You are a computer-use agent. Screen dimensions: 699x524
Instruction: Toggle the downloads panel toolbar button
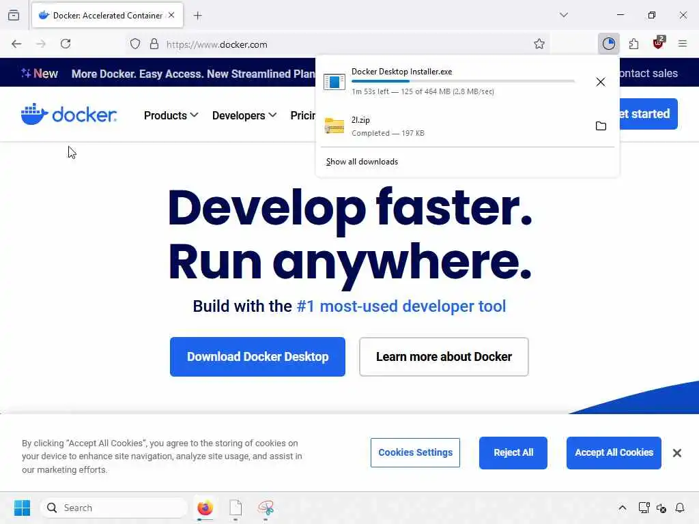(608, 44)
